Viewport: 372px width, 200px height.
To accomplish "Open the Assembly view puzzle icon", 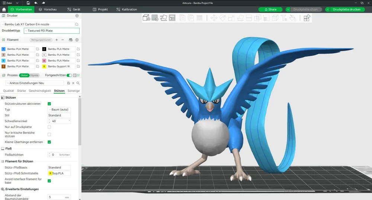I will click(307, 18).
